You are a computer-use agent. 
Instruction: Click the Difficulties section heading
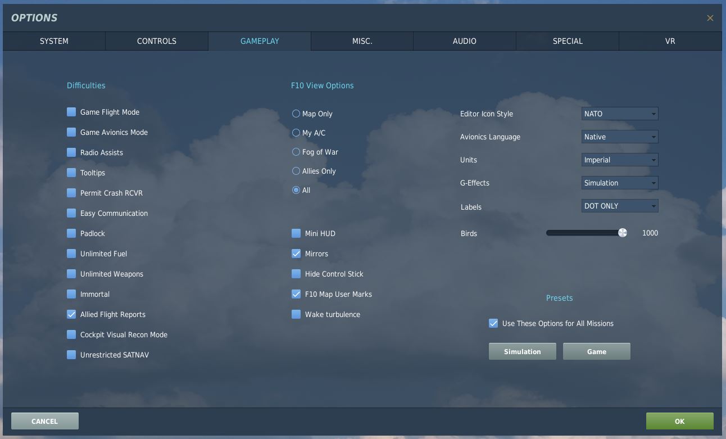86,85
